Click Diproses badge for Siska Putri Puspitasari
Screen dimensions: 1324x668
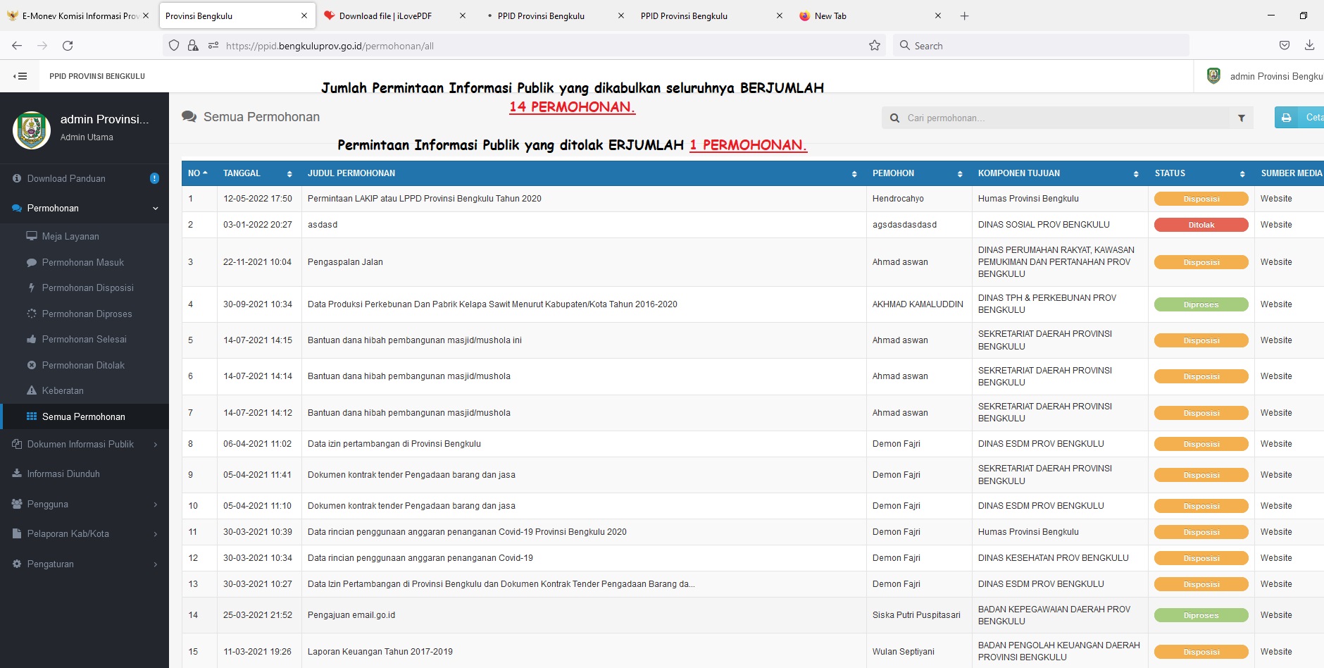[1201, 616]
